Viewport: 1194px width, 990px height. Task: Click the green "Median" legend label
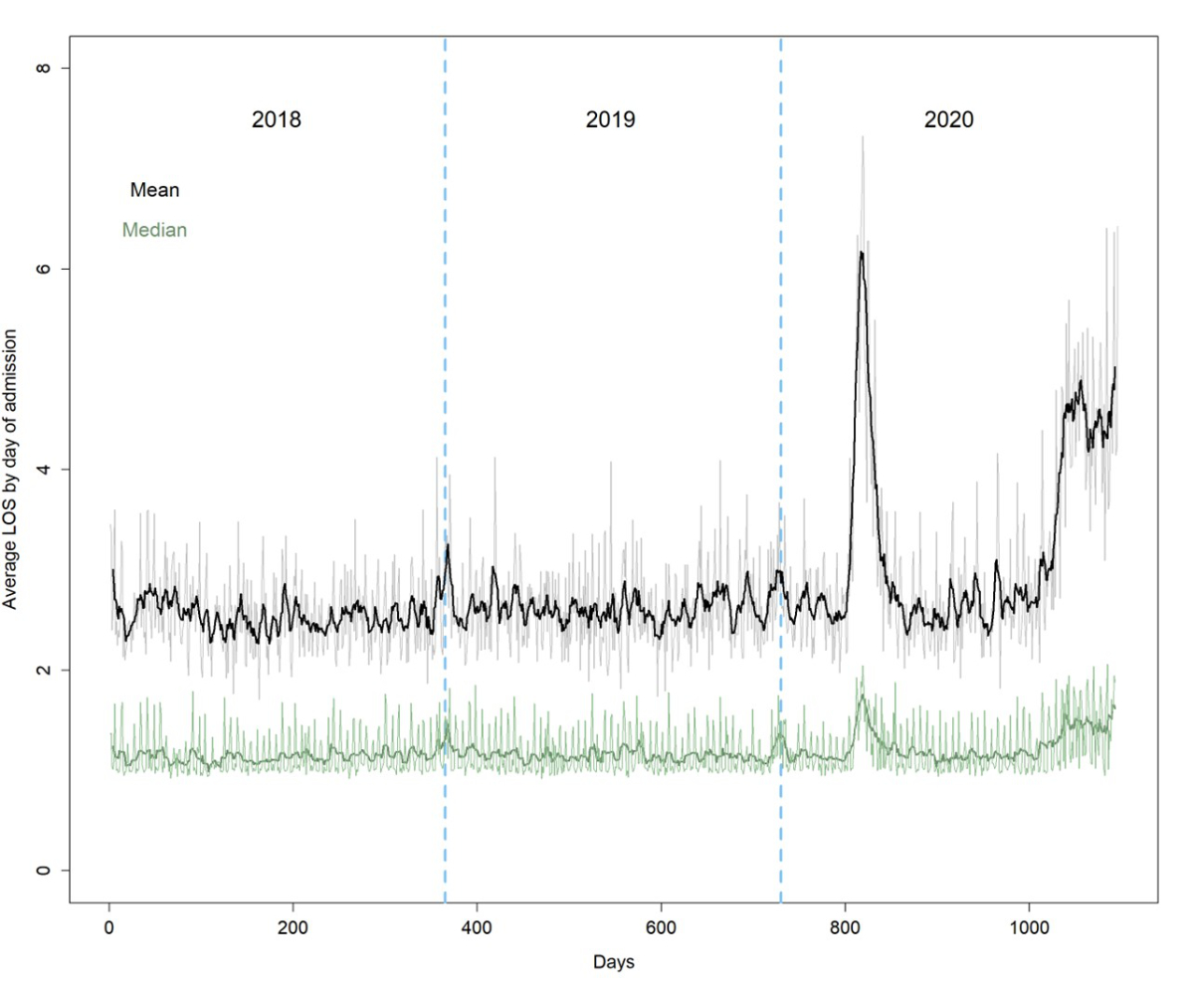tap(154, 230)
